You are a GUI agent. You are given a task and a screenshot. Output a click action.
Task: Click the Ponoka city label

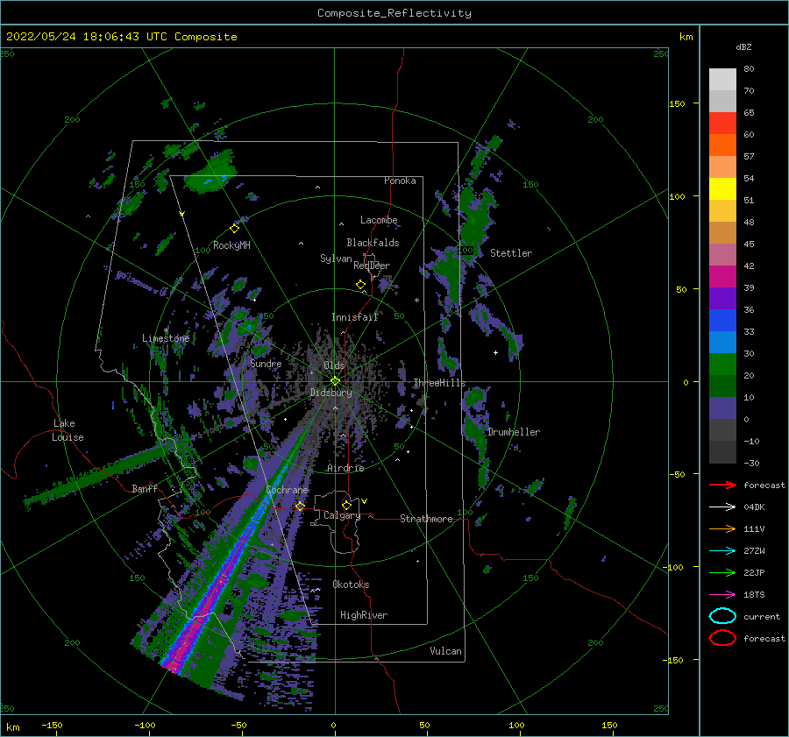(400, 181)
